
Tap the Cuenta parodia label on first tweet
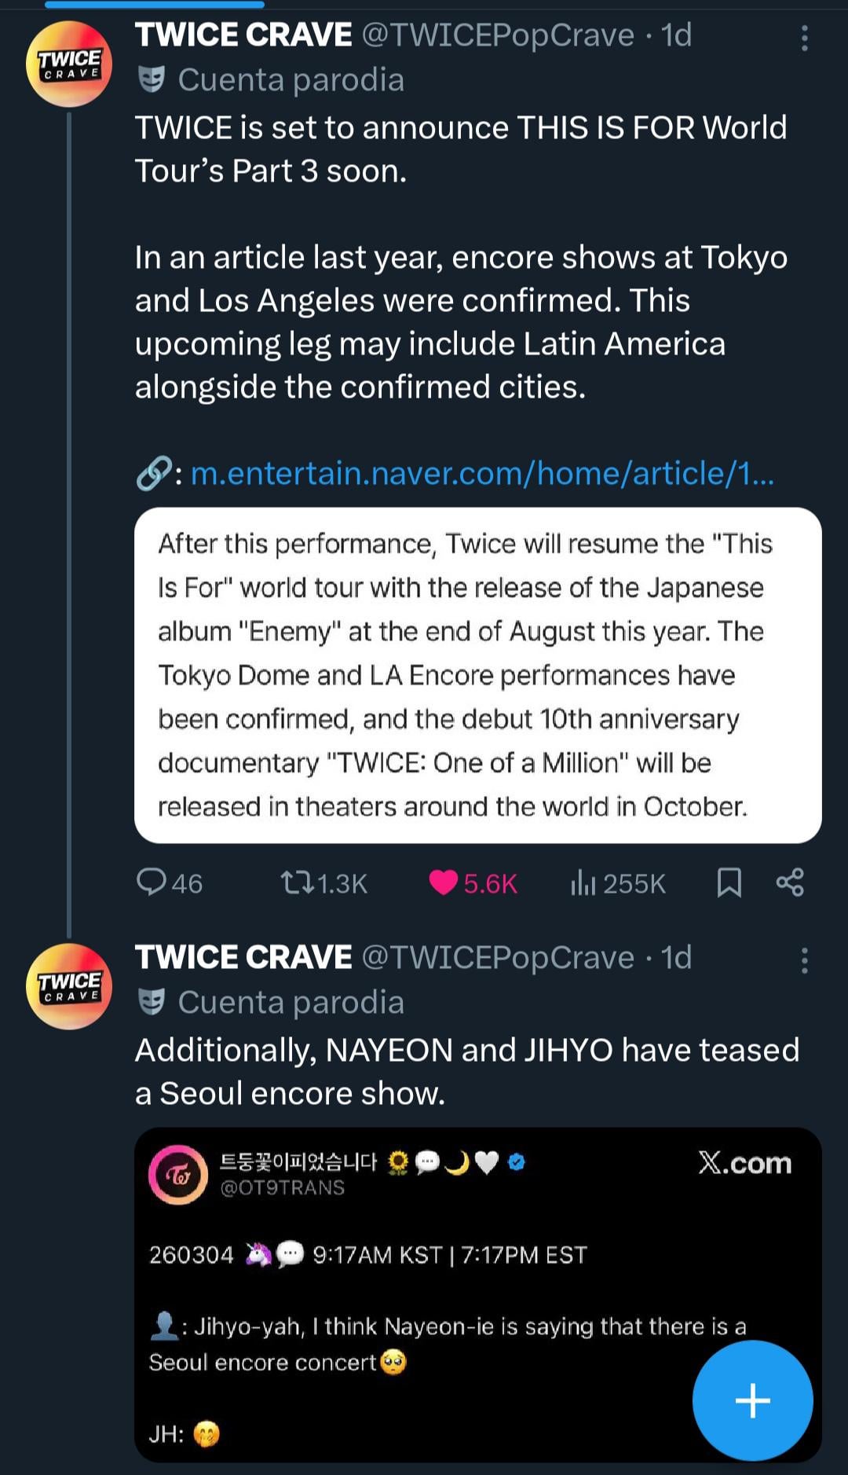tap(291, 80)
